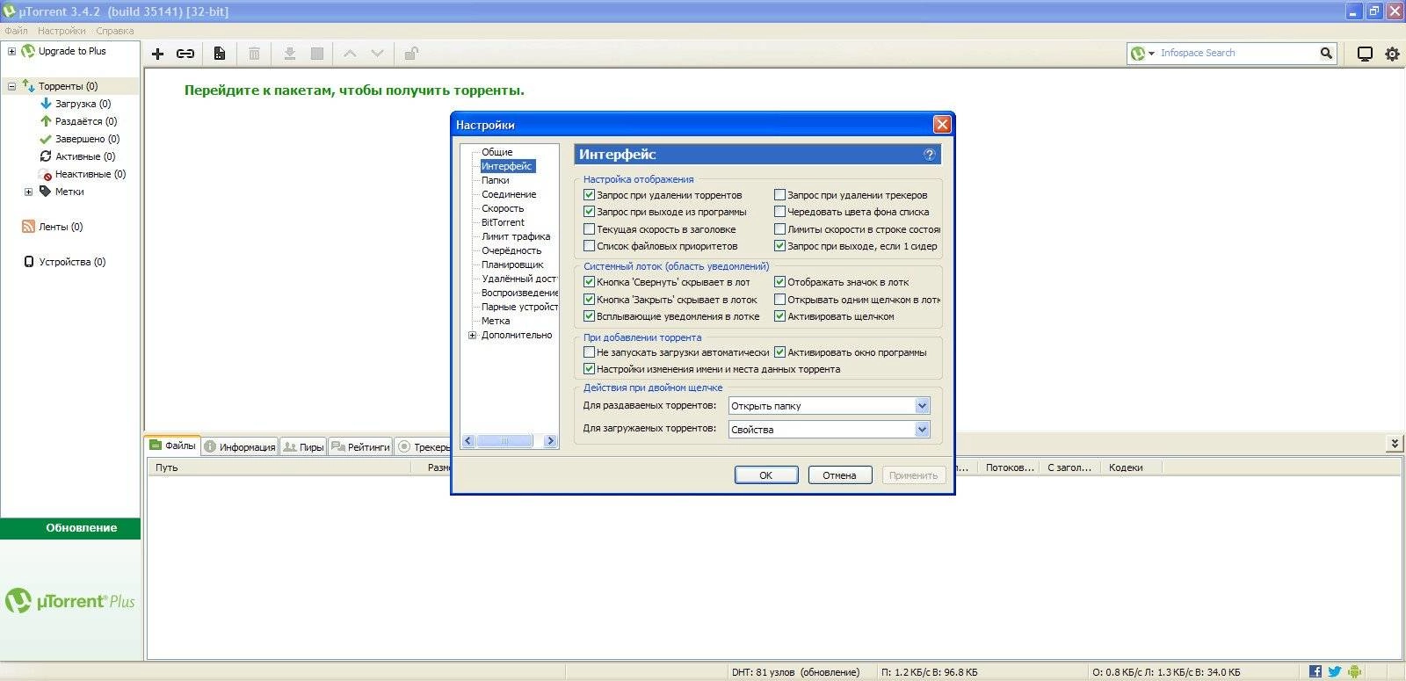Screen dimensions: 1406x681
Task: Open Facebook icon in status bar
Action: click(1315, 671)
